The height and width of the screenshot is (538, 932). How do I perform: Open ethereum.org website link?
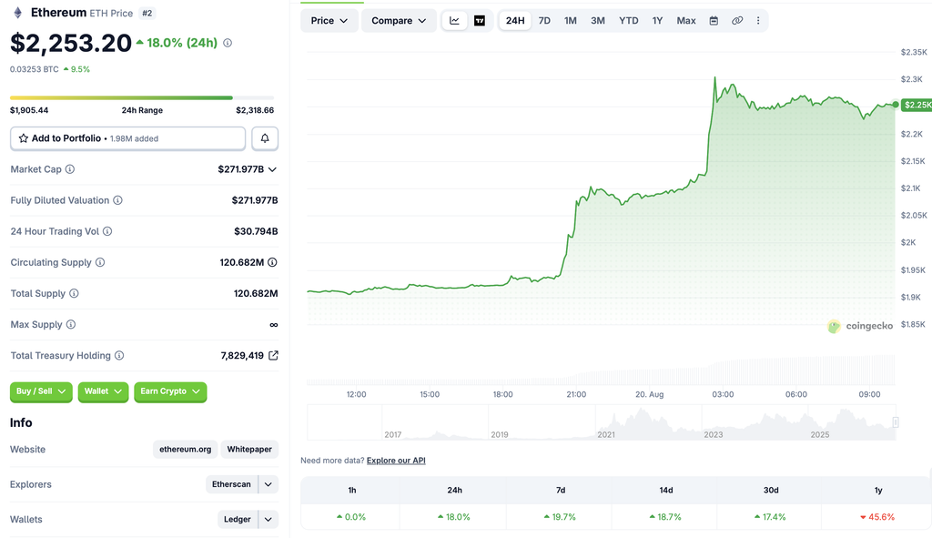click(x=186, y=450)
